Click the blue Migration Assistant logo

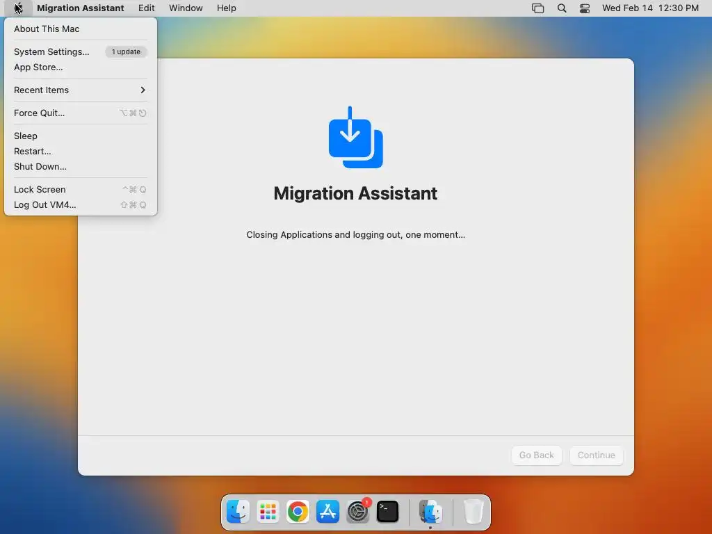[355, 137]
